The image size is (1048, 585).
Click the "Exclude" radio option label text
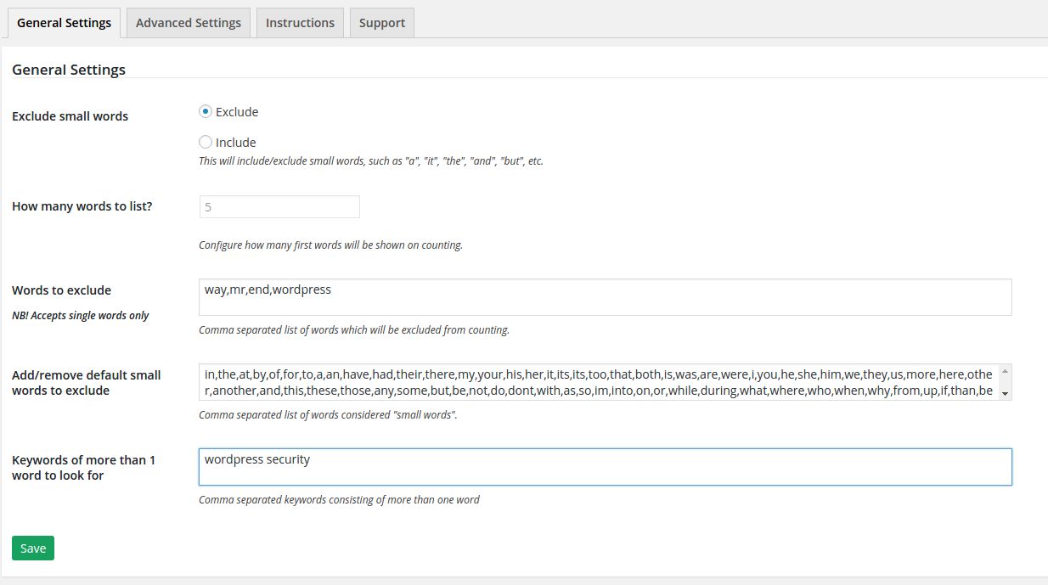pos(237,112)
